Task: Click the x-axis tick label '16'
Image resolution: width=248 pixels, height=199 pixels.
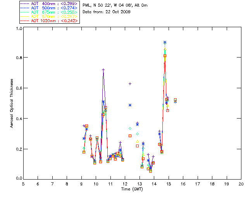Action: coord(183,184)
